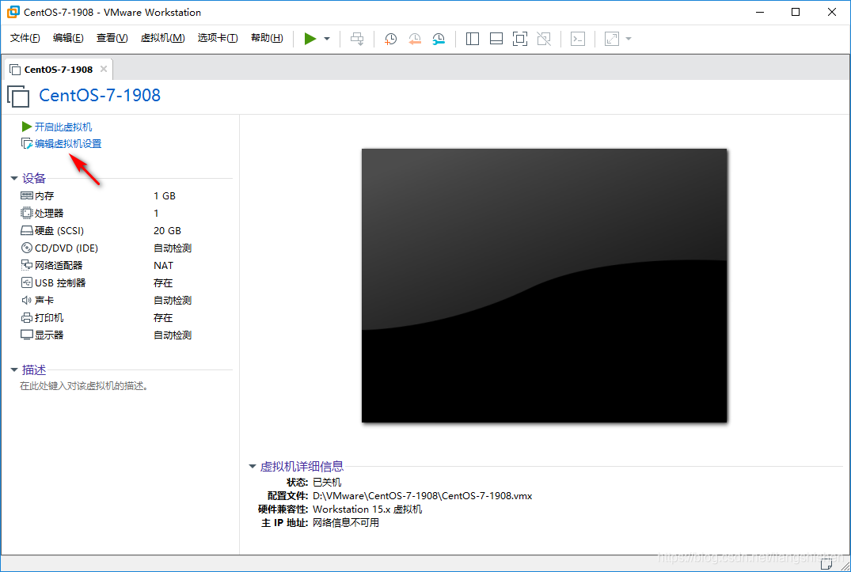Open the snapshot manager icon
851x572 pixels.
tap(439, 38)
